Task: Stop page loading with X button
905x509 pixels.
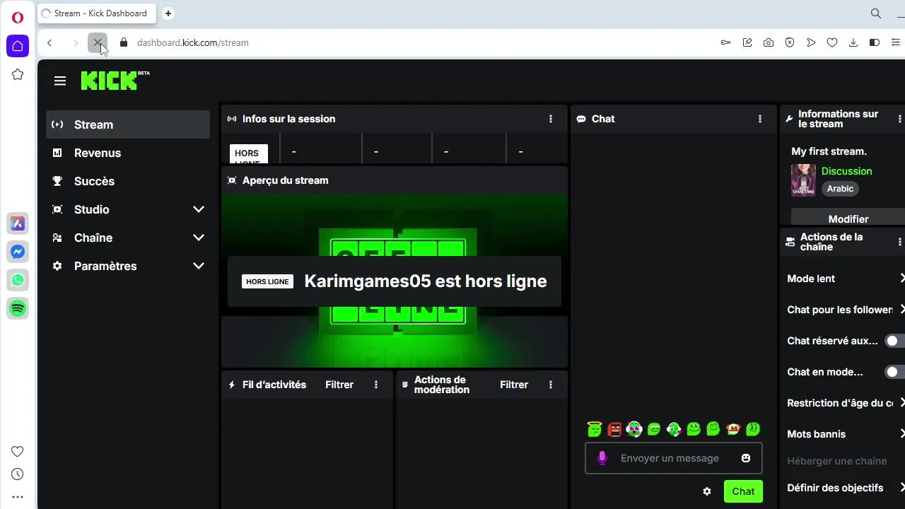Action: pos(98,42)
